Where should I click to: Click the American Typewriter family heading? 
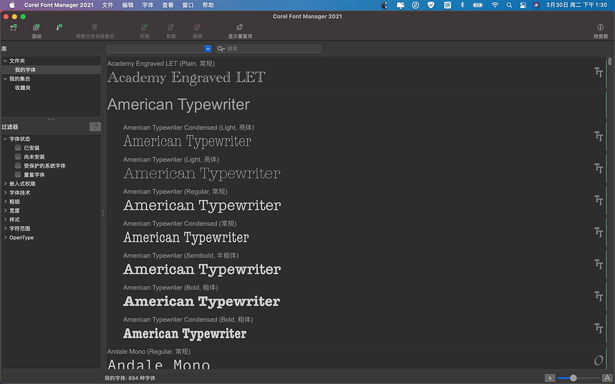(x=178, y=104)
